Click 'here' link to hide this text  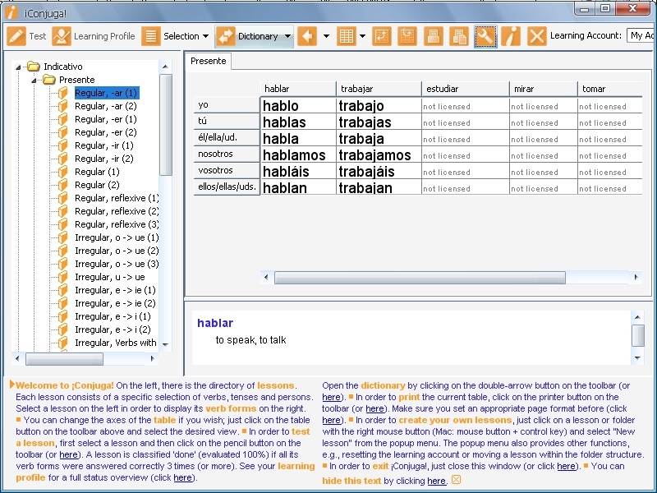pos(436,481)
